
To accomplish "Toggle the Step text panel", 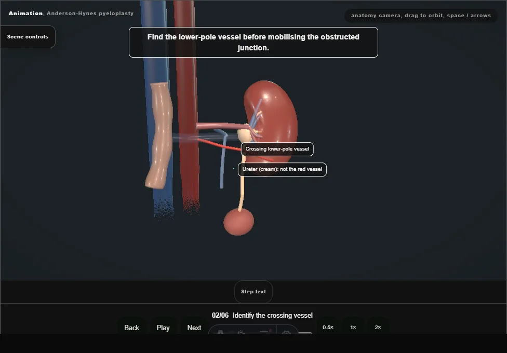I will 253,292.
